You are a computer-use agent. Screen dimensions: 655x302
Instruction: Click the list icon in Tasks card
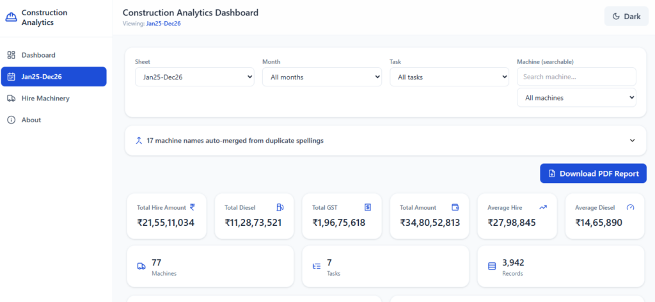317,266
